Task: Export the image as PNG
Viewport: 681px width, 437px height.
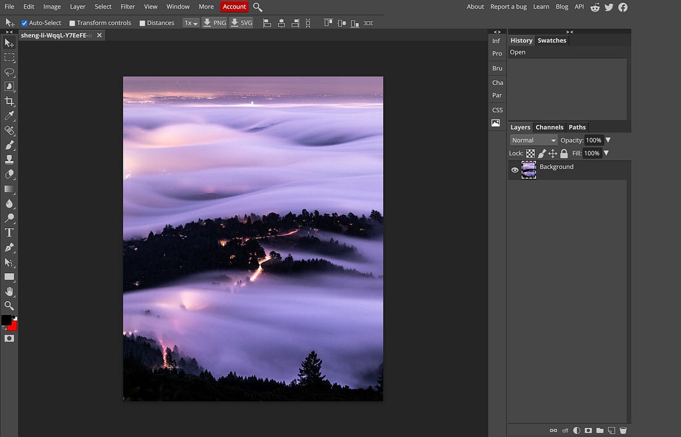Action: click(x=214, y=23)
